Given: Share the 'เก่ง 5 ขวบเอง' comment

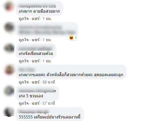Looking at the screenshot, I should tap(36, 103).
